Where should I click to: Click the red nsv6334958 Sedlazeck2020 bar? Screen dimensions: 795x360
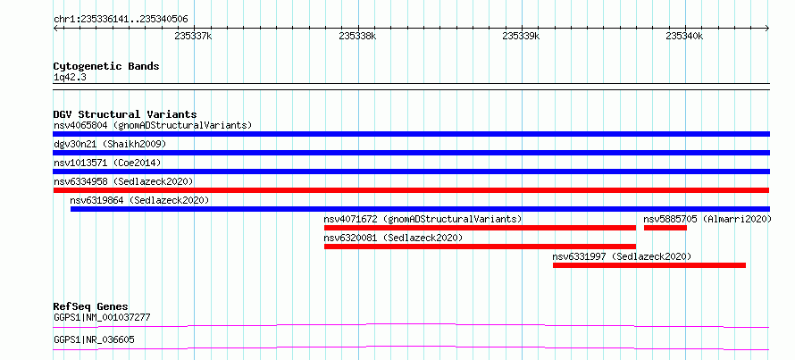411,190
